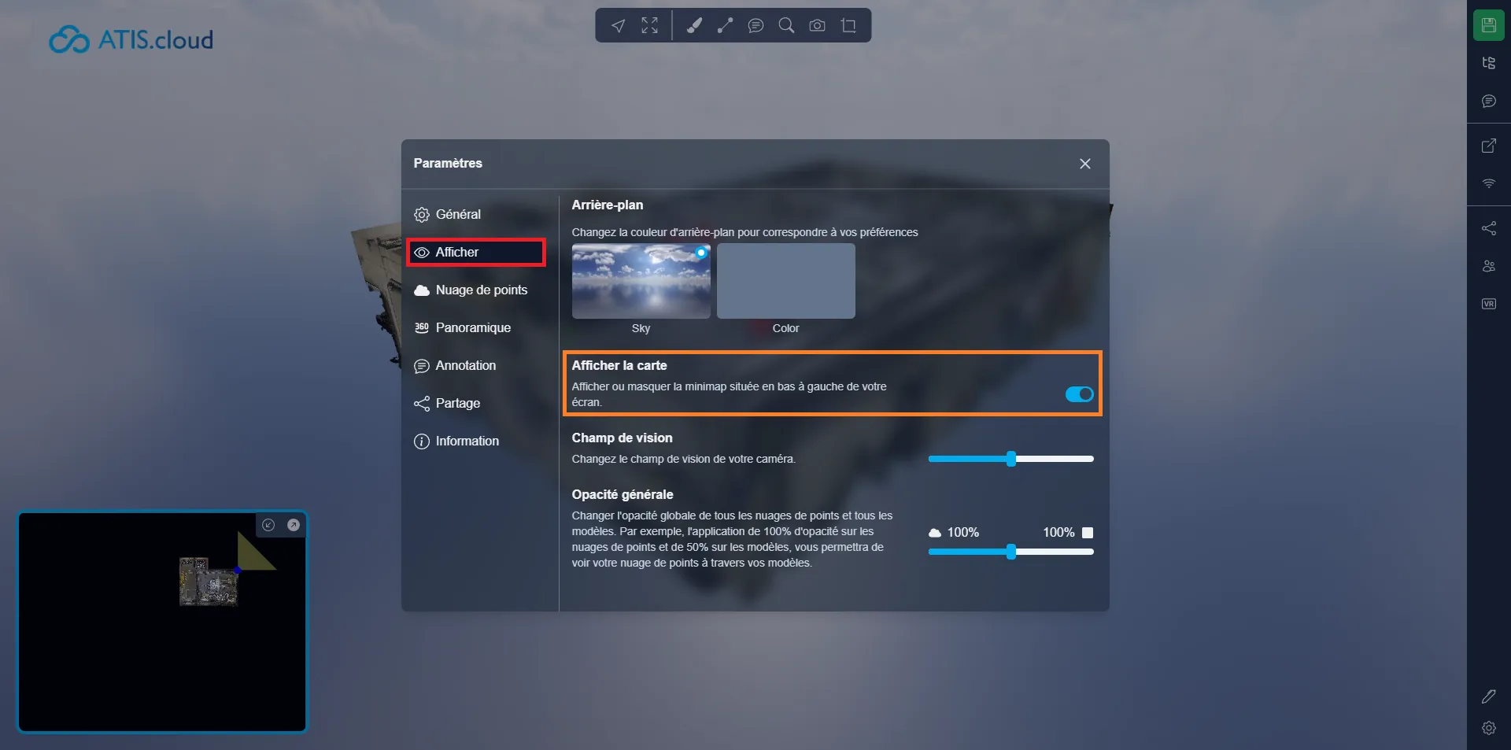
Task: Open the Panoramique settings tab
Action: click(477, 327)
